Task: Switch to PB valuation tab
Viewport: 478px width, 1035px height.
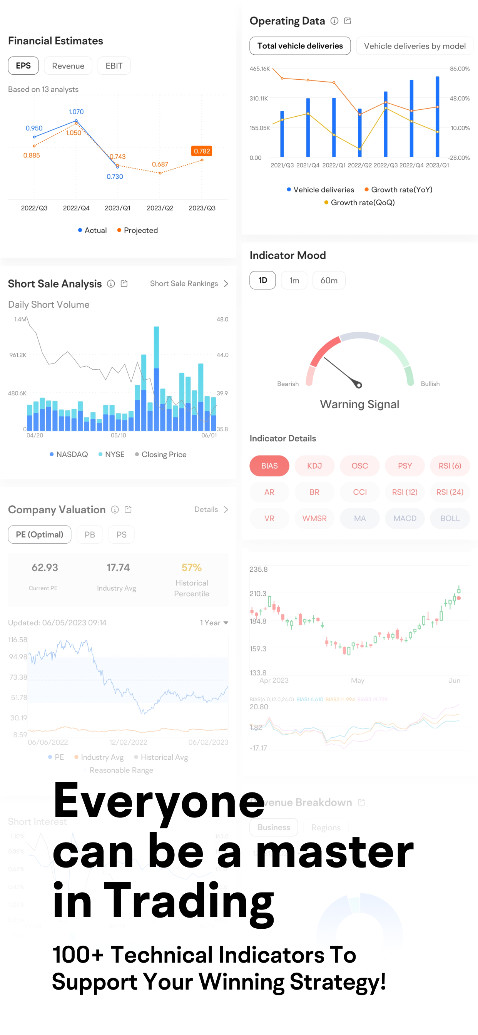Action: tap(90, 534)
